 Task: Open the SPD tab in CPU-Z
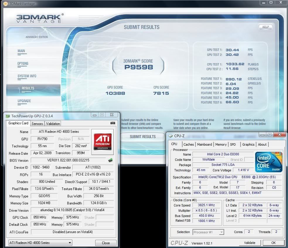(x=233, y=144)
